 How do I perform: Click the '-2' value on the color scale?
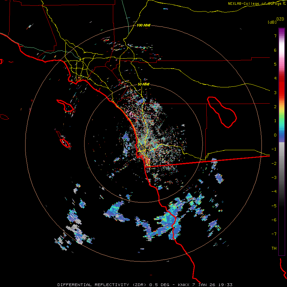click(274, 164)
